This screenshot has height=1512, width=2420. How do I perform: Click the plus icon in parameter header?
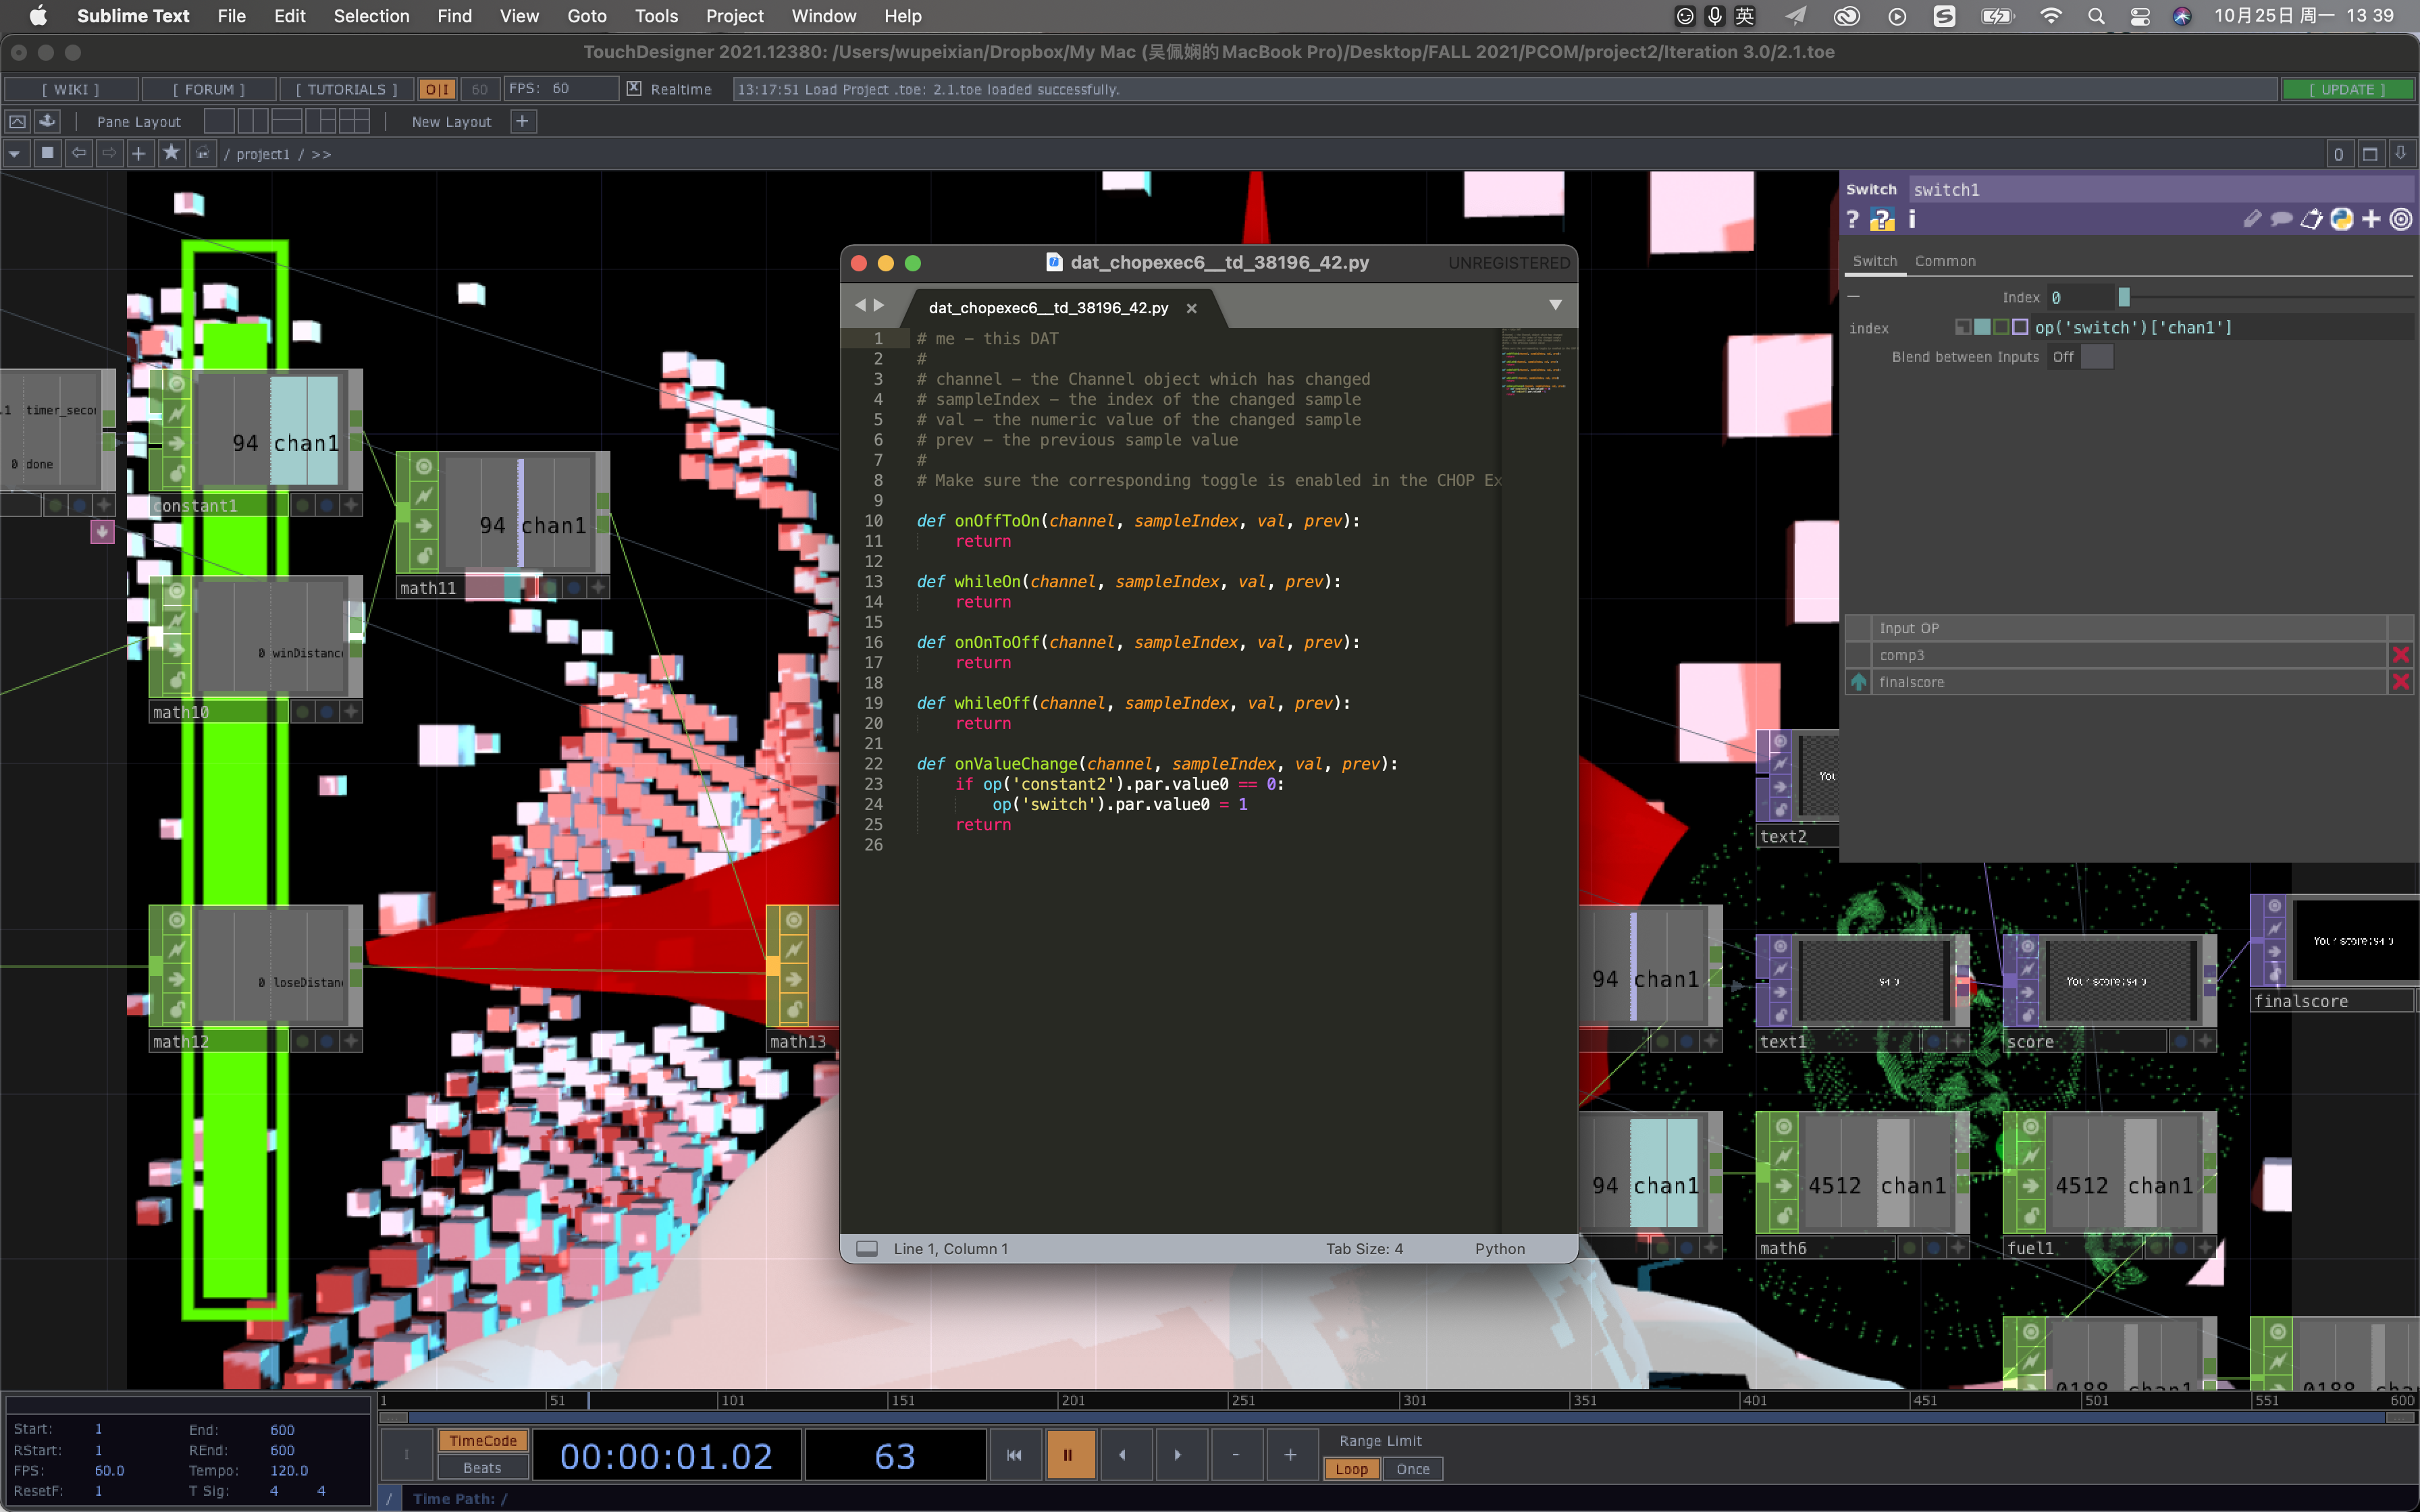coord(2371,219)
